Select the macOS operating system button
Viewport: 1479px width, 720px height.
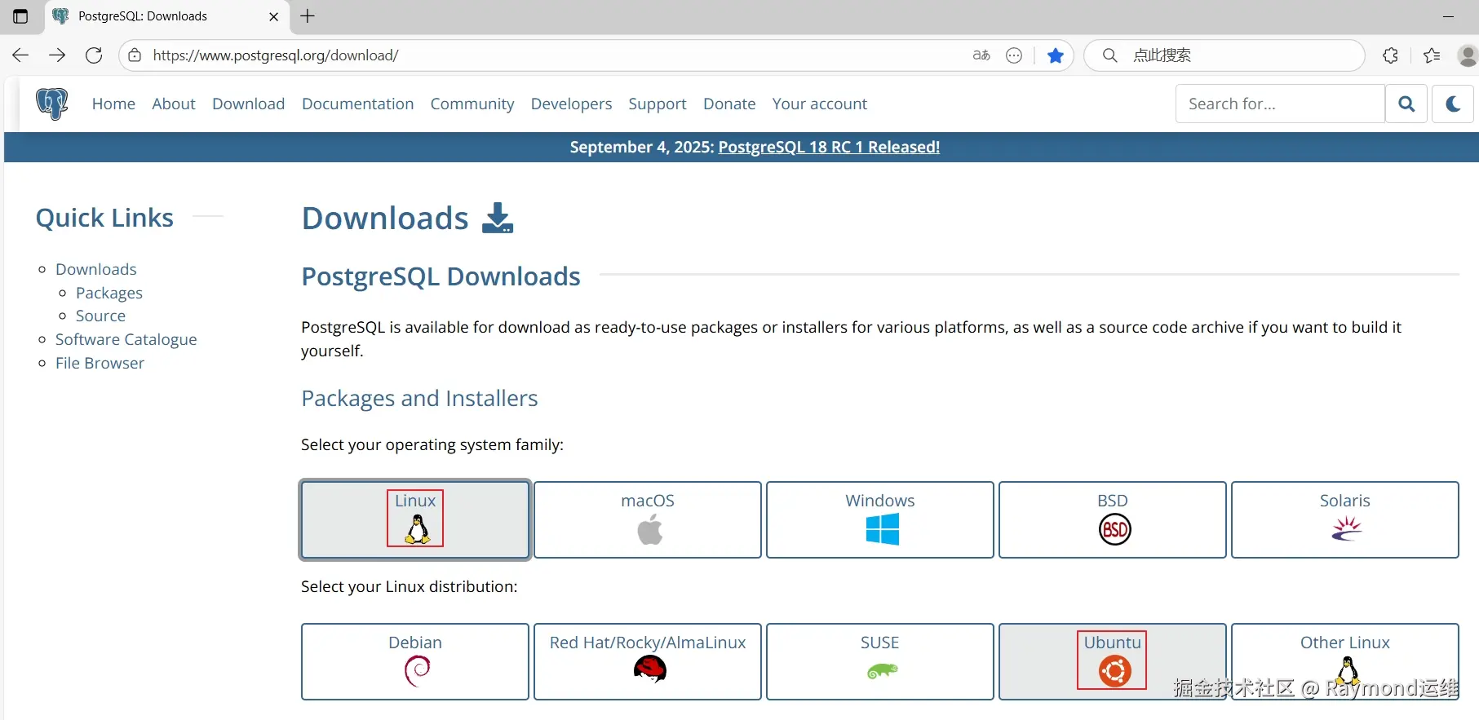[648, 519]
